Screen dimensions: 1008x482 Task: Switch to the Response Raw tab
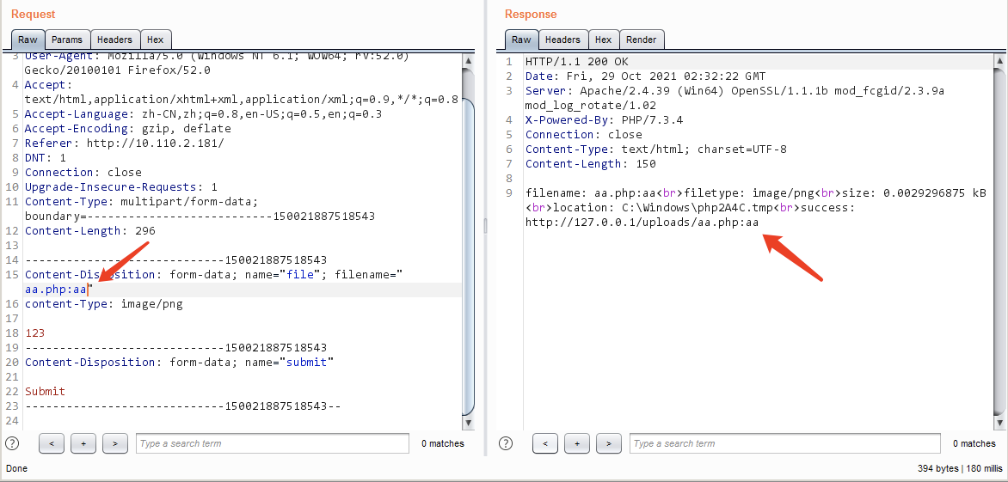click(521, 40)
